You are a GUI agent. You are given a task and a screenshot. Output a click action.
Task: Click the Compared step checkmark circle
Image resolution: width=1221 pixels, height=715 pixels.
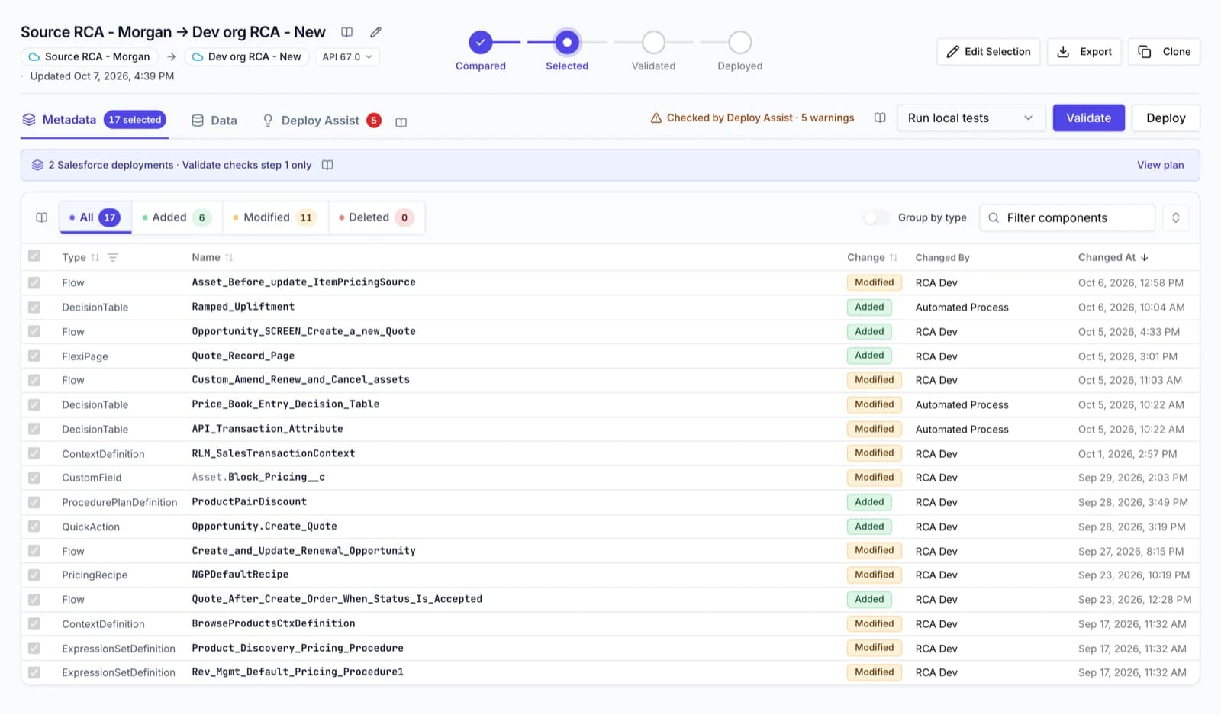click(481, 42)
